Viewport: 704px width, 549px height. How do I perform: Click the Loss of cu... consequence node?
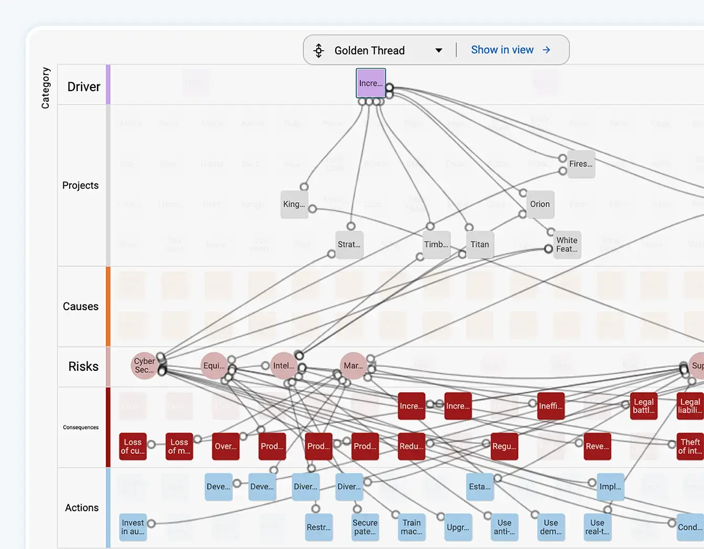[x=133, y=446]
